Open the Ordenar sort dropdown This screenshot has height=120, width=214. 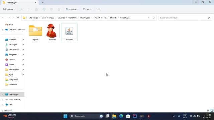72,9
